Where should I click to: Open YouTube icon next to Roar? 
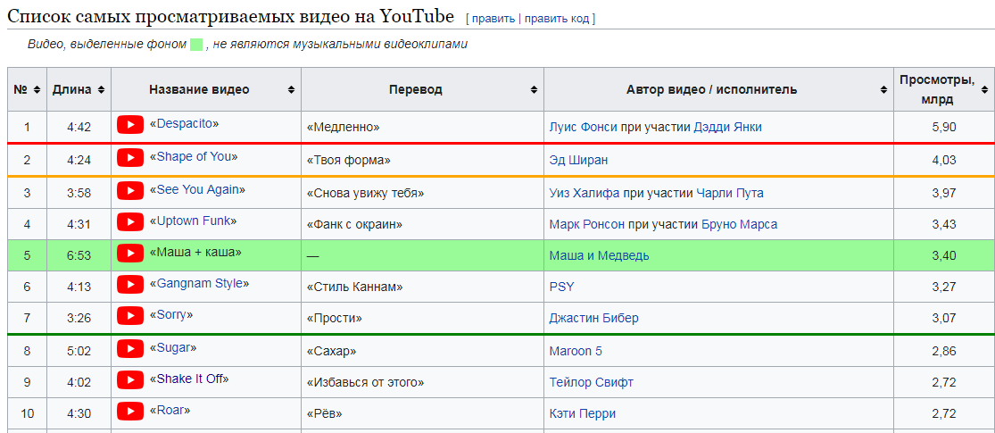130,412
